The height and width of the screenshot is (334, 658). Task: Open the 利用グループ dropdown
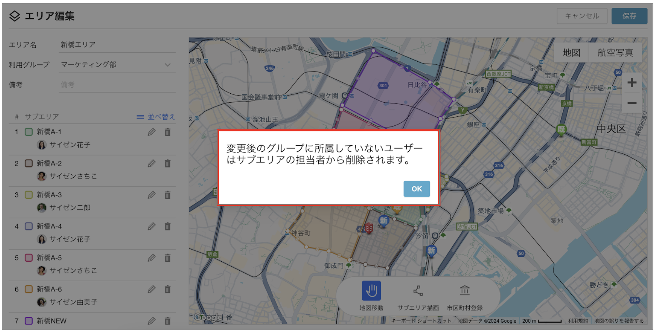click(117, 65)
